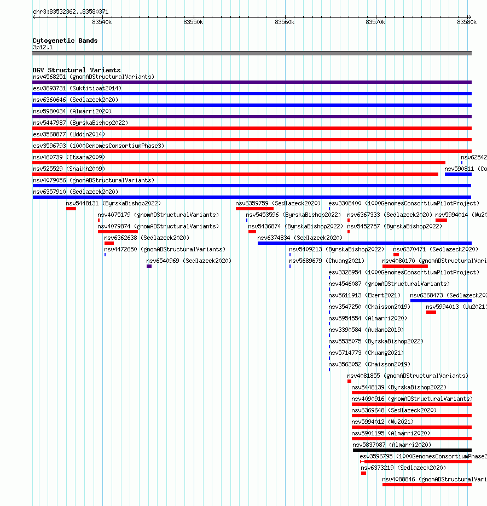Click the red bar under nsv4080170
The height and width of the screenshot is (506, 487).
405,266
